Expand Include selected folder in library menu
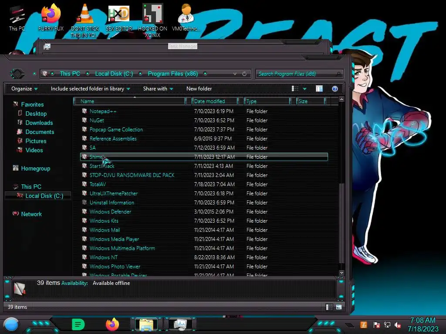Screen dimensions: 446x334 tap(91, 89)
